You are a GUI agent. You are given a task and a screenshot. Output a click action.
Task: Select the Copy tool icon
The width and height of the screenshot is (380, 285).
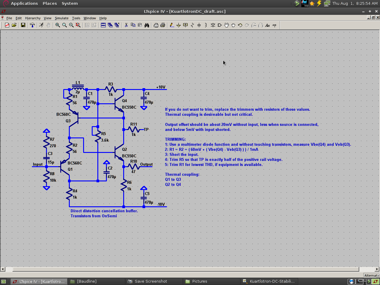[x=133, y=25]
